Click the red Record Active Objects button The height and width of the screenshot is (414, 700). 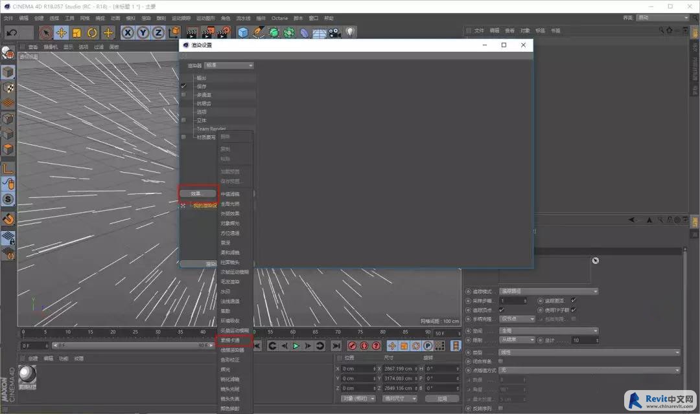point(352,346)
